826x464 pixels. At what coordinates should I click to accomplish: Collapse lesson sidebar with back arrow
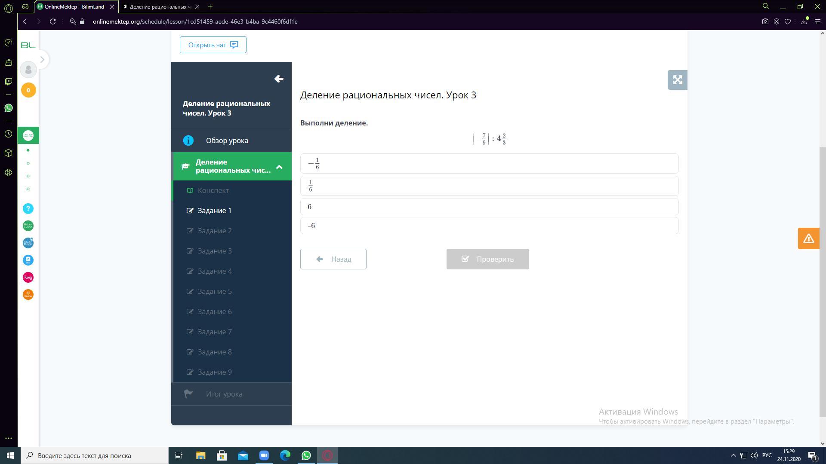point(278,79)
